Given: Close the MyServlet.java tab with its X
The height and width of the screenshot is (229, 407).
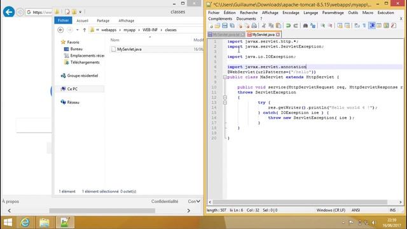Looking at the screenshot, I should [x=278, y=34].
